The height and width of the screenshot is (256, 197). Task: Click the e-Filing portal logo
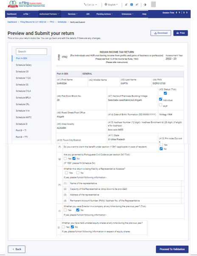(x=26, y=4)
